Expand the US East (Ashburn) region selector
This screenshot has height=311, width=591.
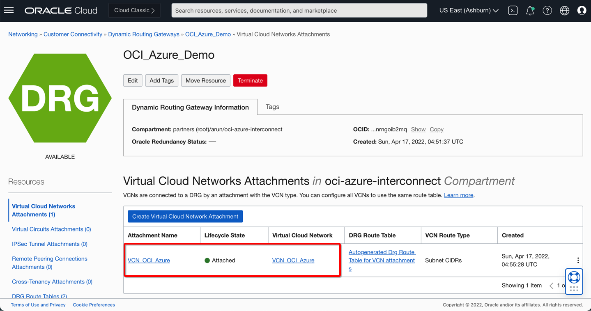pyautogui.click(x=469, y=11)
